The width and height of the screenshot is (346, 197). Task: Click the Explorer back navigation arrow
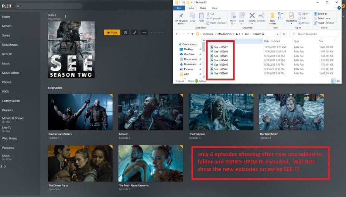pyautogui.click(x=177, y=34)
